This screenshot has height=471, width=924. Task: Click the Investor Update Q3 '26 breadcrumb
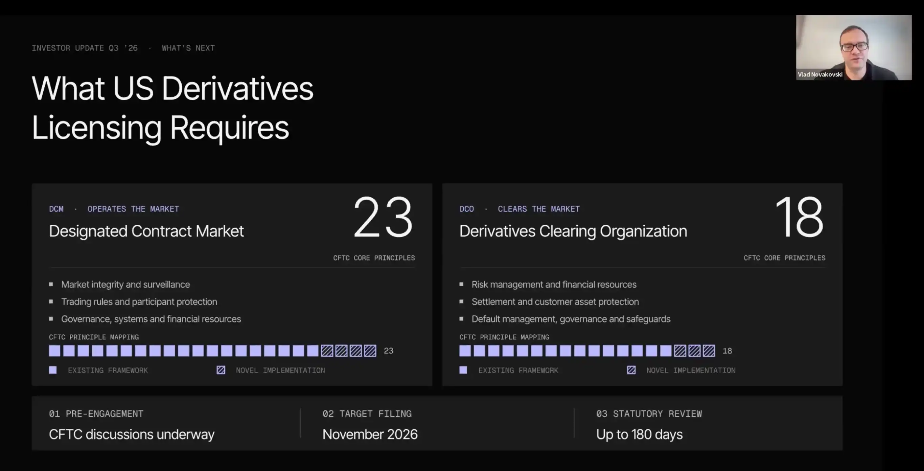[x=85, y=48]
